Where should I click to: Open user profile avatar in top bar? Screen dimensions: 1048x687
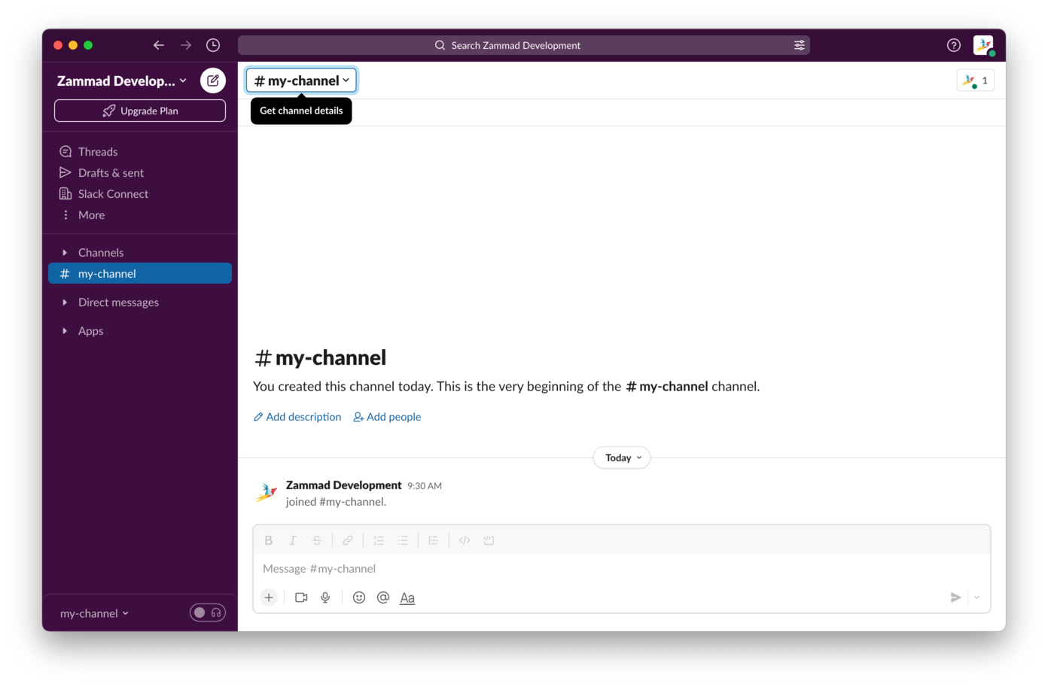coord(983,45)
